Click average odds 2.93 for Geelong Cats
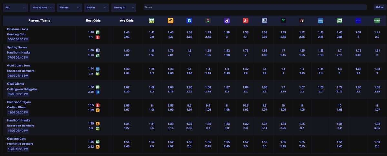Screen dimensions: 387x156 (x=126, y=37)
